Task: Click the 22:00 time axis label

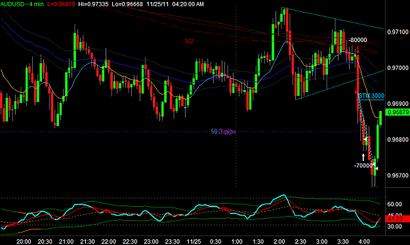Action: [x=108, y=241]
